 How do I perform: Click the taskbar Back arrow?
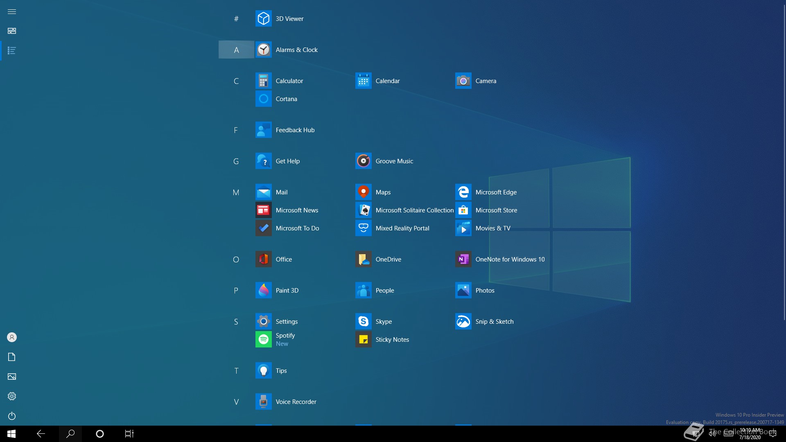41,434
